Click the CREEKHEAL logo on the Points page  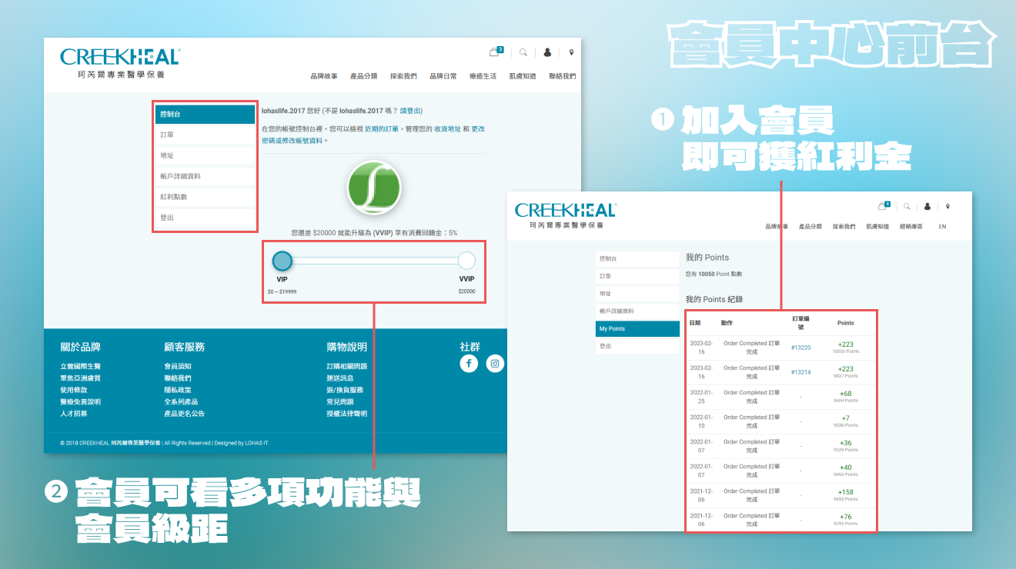(565, 215)
